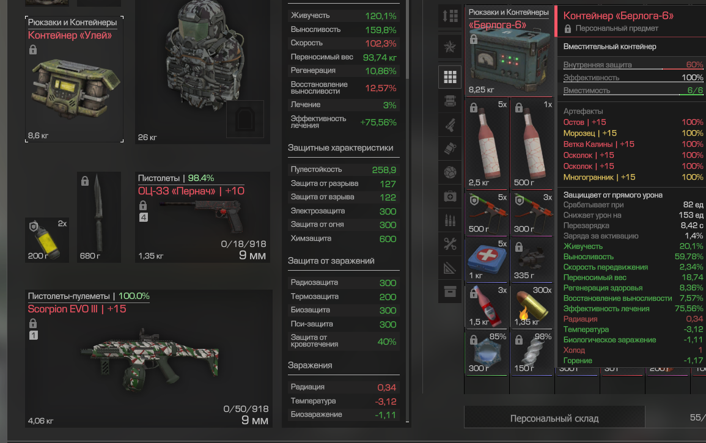Screen dimensions: 706x443
Task: Click the lock icon on the knife slot
Action: [x=84, y=181]
